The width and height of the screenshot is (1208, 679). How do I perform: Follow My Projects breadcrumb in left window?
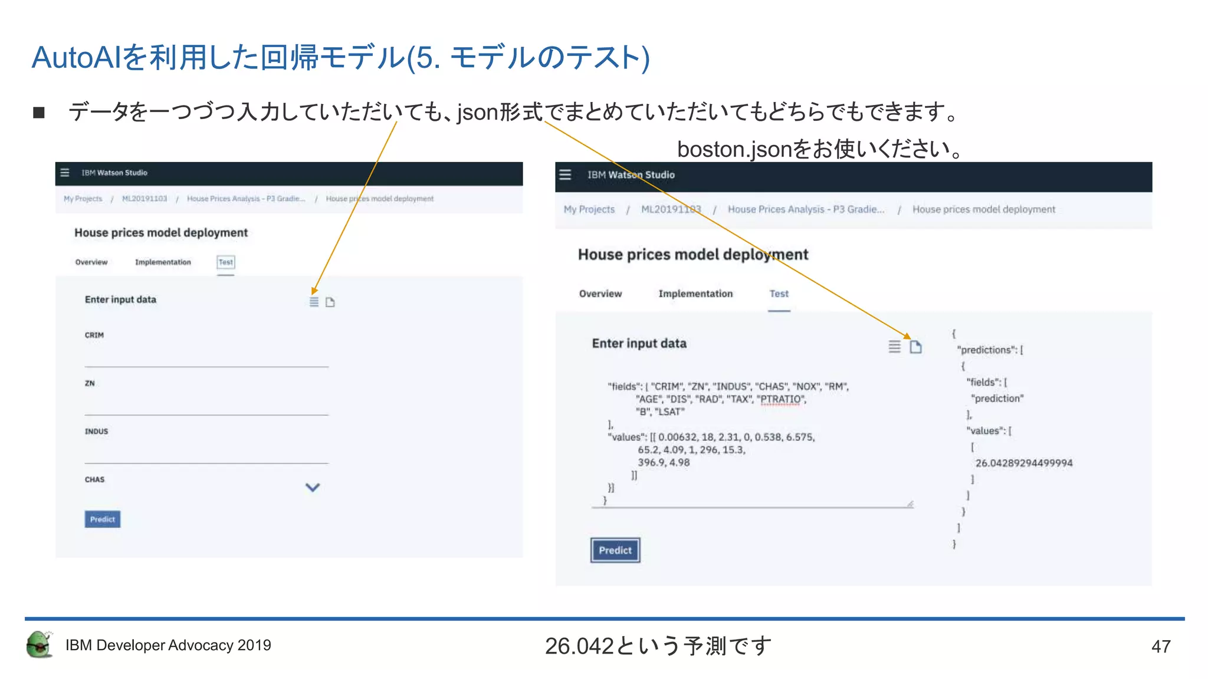pos(83,199)
